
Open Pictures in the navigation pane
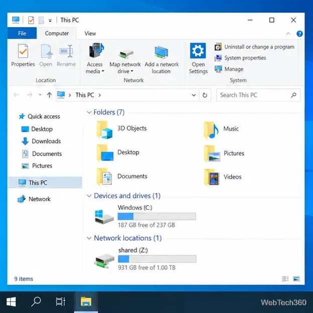(x=37, y=166)
